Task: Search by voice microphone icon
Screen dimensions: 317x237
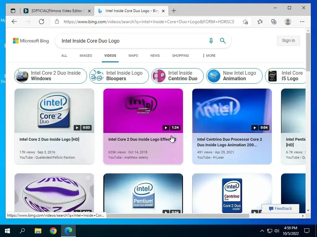Action: point(211,41)
